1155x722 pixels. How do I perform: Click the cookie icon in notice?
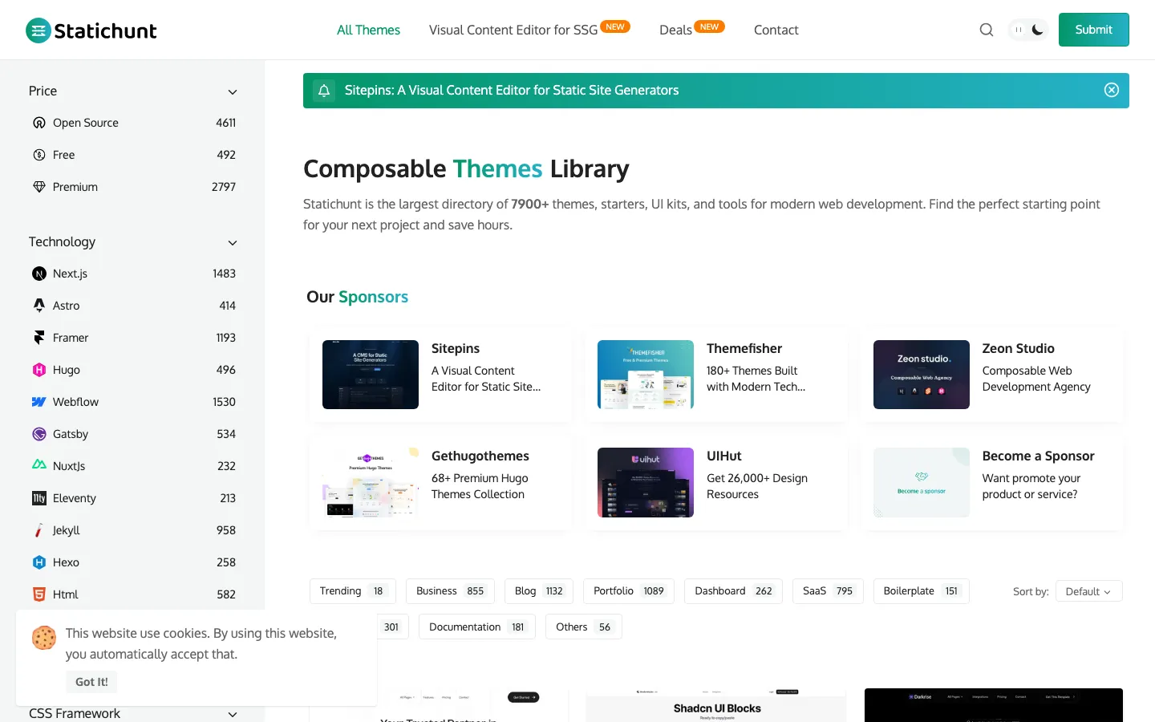click(x=44, y=638)
